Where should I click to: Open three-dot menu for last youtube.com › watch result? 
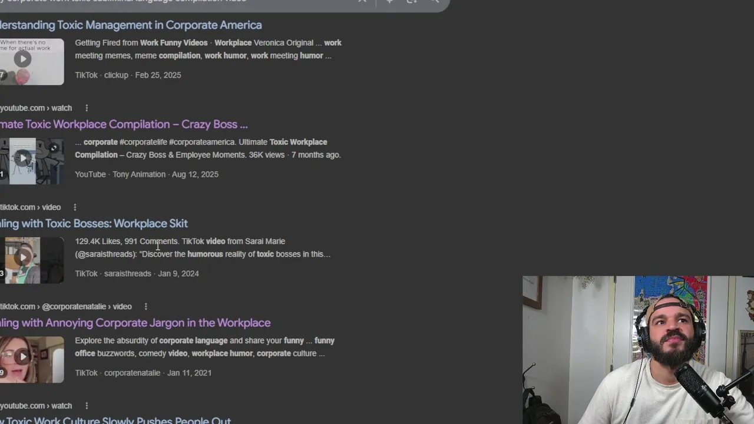point(87,406)
